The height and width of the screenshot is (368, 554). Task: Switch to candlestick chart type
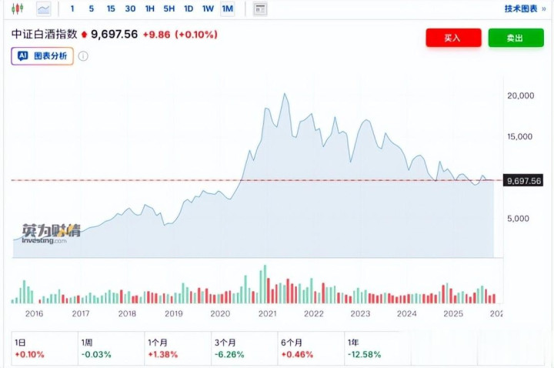[18, 9]
